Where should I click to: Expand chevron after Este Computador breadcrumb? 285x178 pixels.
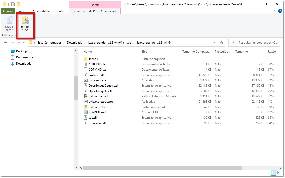(64, 43)
